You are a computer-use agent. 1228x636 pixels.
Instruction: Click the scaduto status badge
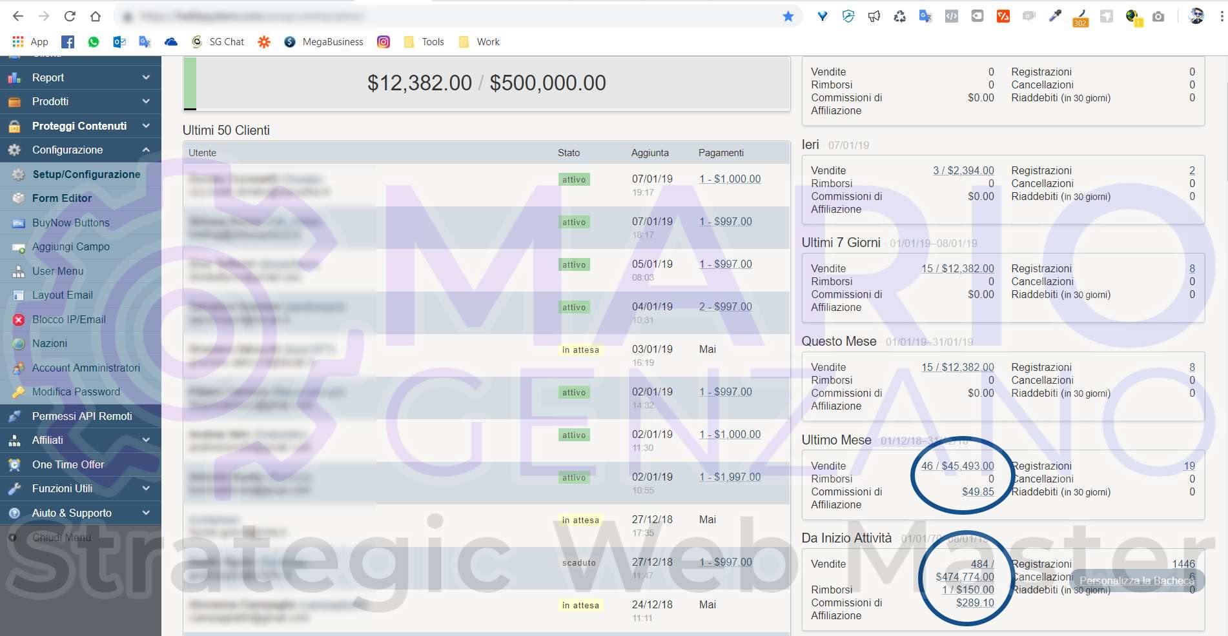[579, 562]
